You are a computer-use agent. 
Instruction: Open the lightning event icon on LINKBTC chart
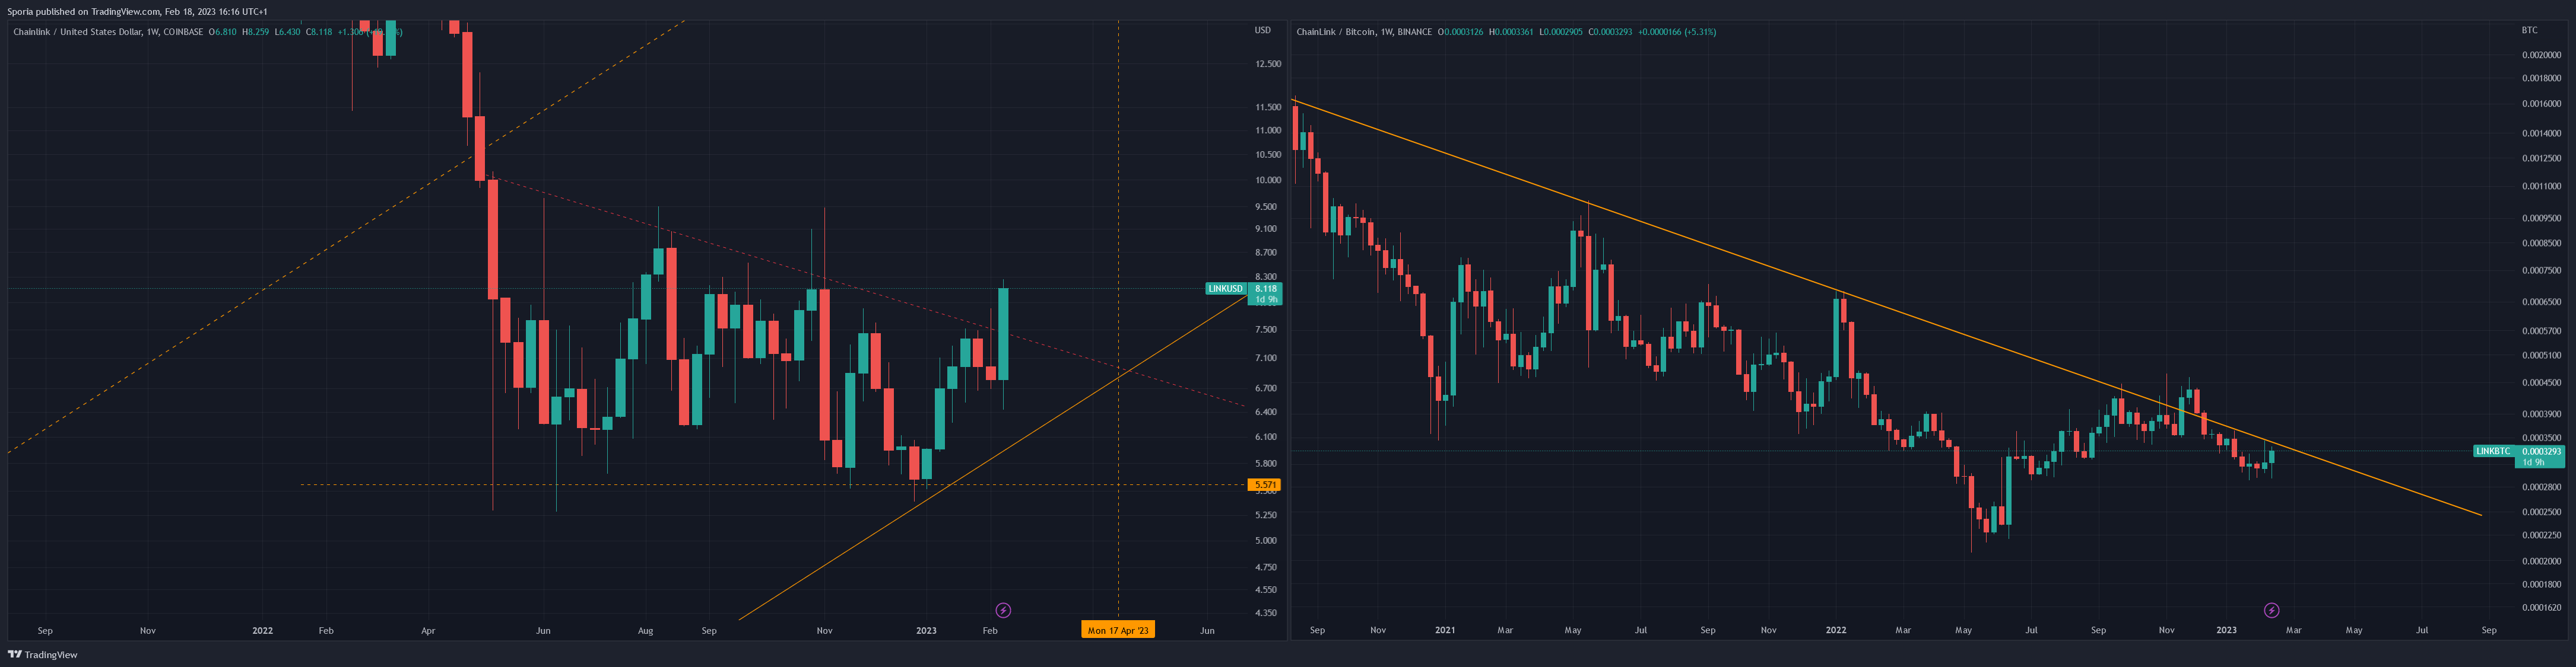pyautogui.click(x=2271, y=610)
